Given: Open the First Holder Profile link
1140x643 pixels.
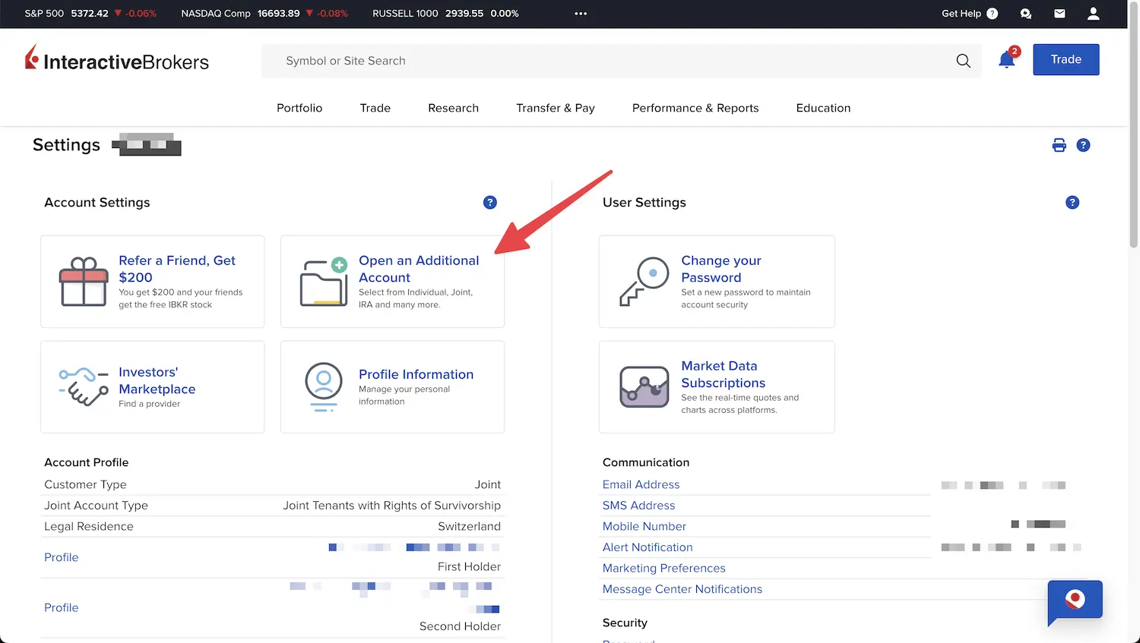Looking at the screenshot, I should click(x=61, y=557).
